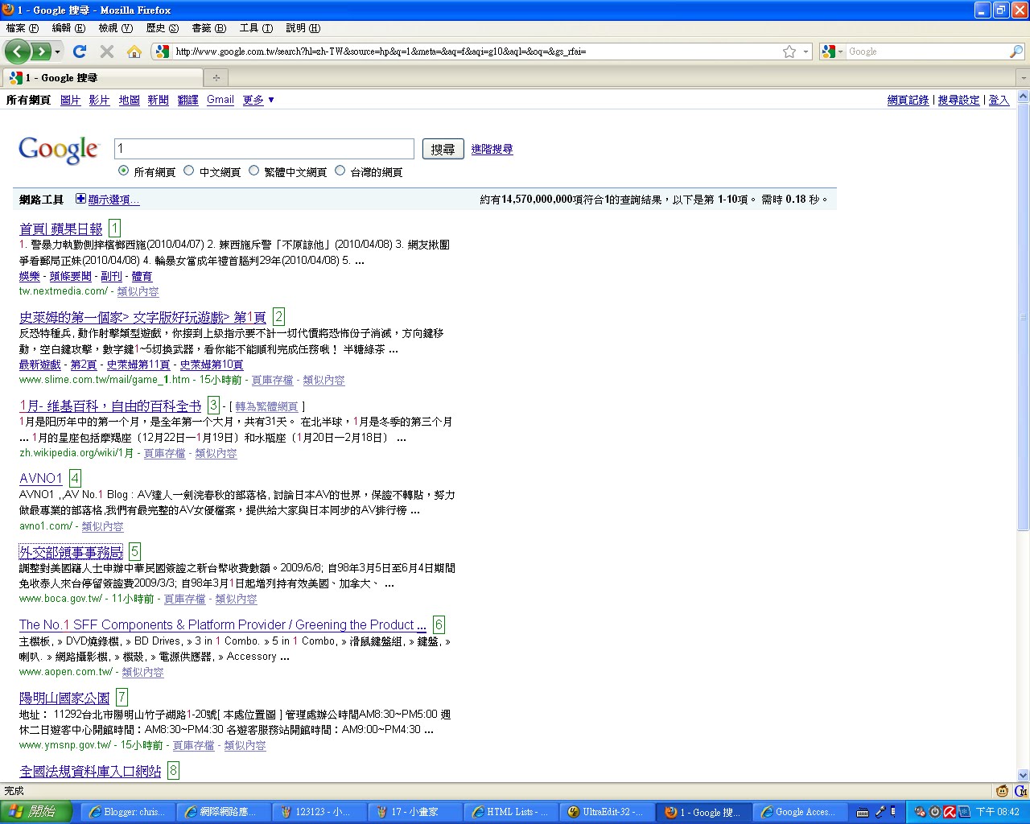
Task: Open the 史萊姆的第一個家 result
Action: click(x=142, y=317)
